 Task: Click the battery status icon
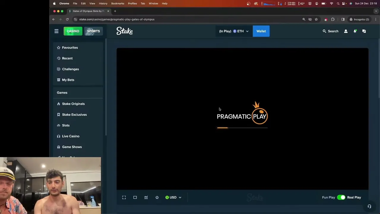coord(324,4)
